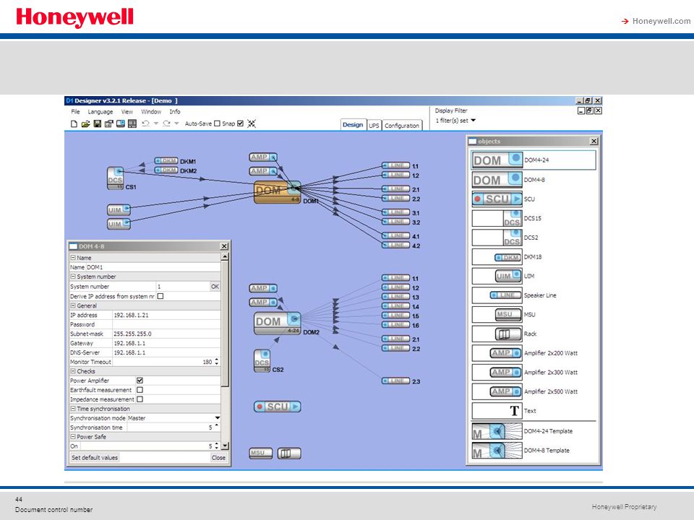Click the DOM 4-8 panel scrollbar down arrow
Viewport: 694px width, 520px height.
[x=225, y=446]
